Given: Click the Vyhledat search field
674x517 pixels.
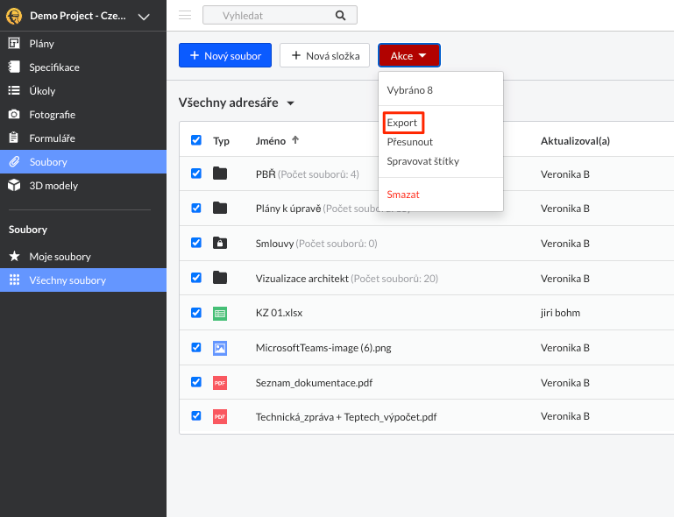Looking at the screenshot, I should click(x=280, y=16).
